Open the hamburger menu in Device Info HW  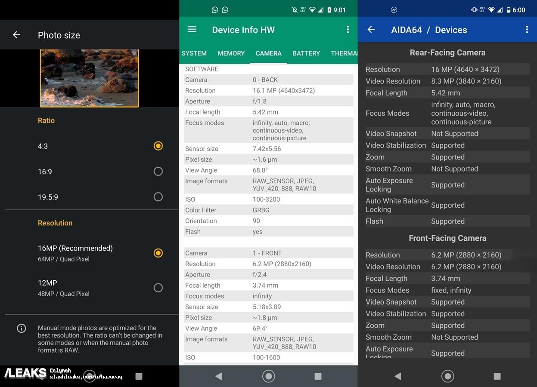(192, 29)
